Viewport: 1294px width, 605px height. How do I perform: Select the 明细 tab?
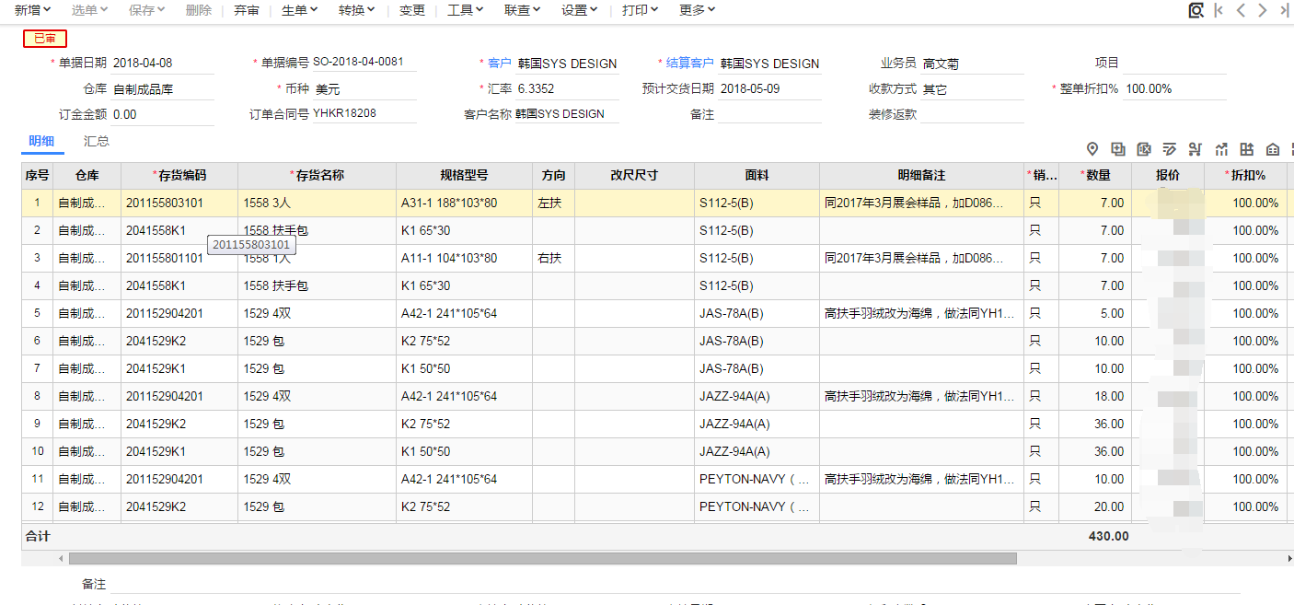[41, 141]
